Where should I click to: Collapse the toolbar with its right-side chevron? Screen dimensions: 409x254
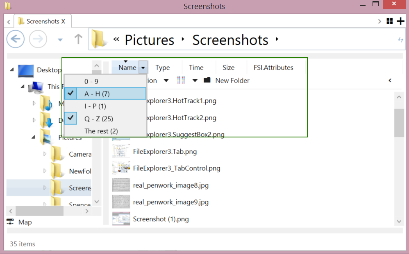pos(390,81)
